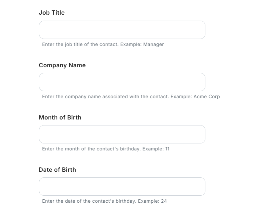Click the job title helper text
Image resolution: width=254 pixels, height=212 pixels.
pyautogui.click(x=103, y=44)
